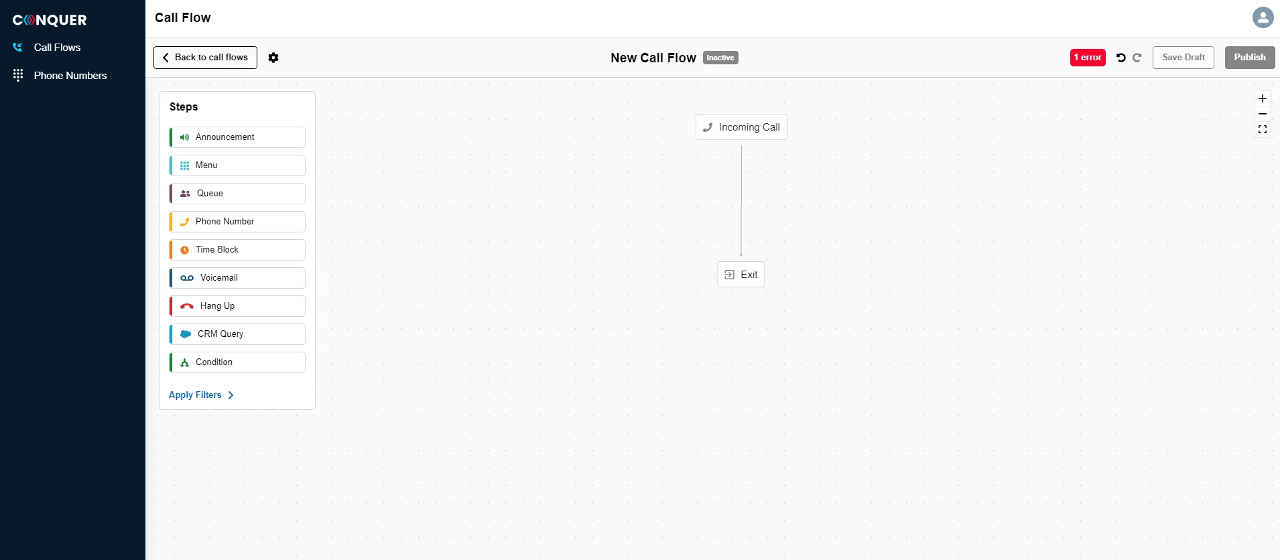Select the Condition step
The image size is (1280, 560).
pos(237,362)
